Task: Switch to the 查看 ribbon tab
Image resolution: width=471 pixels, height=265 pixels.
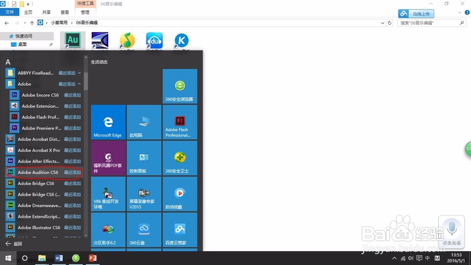Action: [x=65, y=12]
